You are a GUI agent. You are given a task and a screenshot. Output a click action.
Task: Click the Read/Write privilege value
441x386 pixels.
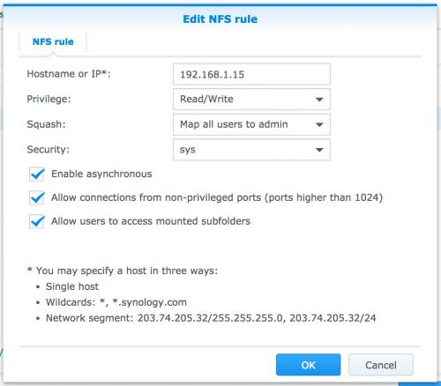(x=206, y=100)
